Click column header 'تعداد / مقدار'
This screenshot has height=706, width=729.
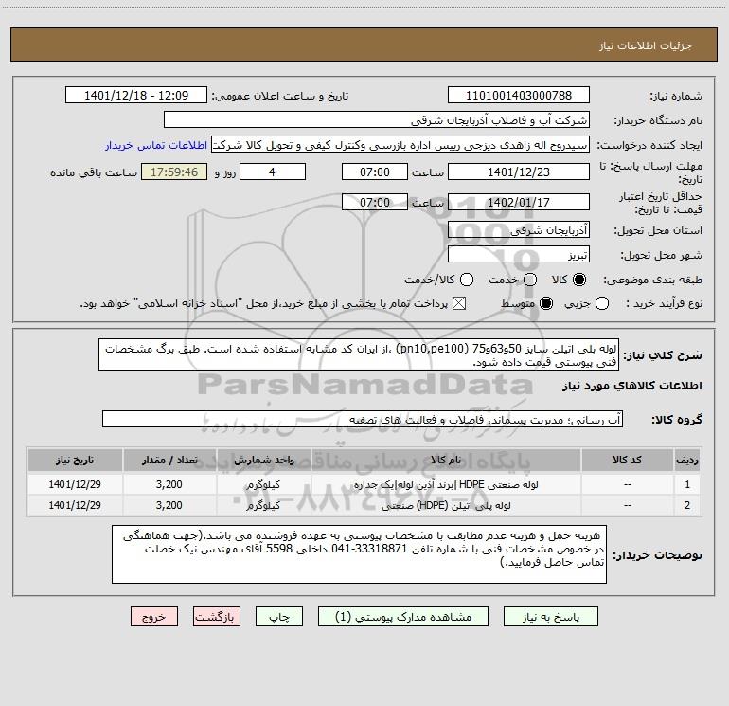click(169, 460)
